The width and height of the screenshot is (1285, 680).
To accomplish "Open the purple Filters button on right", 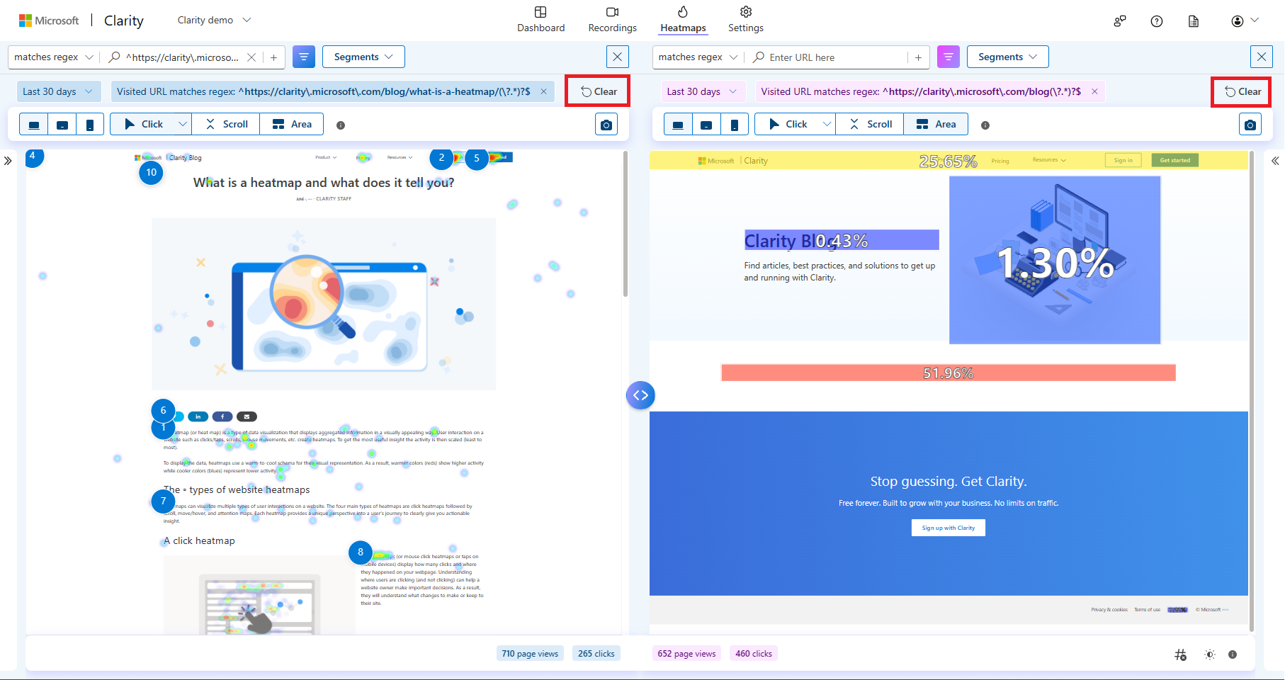I will click(949, 57).
